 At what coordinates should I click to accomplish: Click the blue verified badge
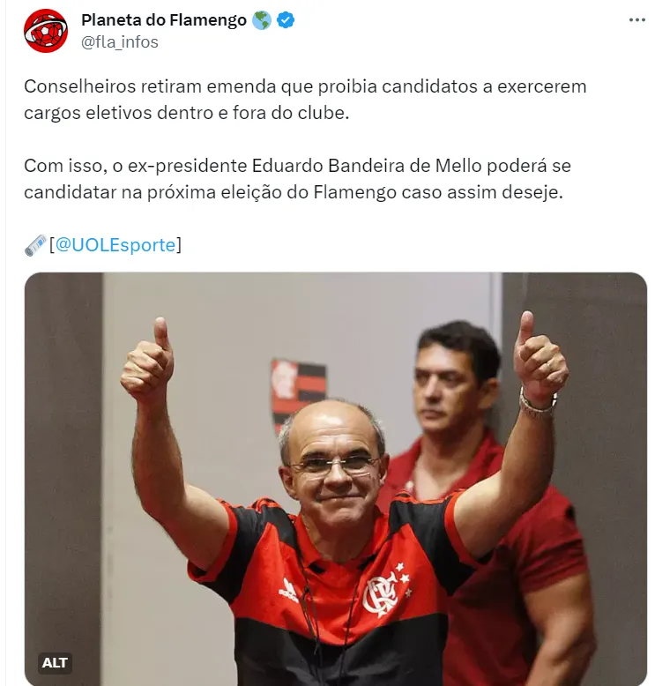(286, 20)
